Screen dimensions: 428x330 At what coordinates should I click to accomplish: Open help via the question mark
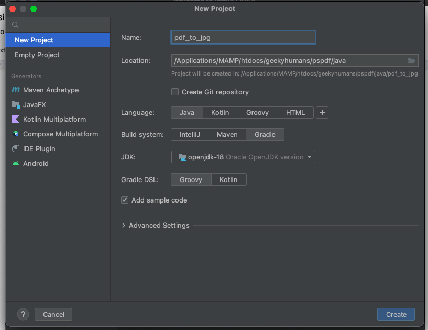pyautogui.click(x=23, y=314)
